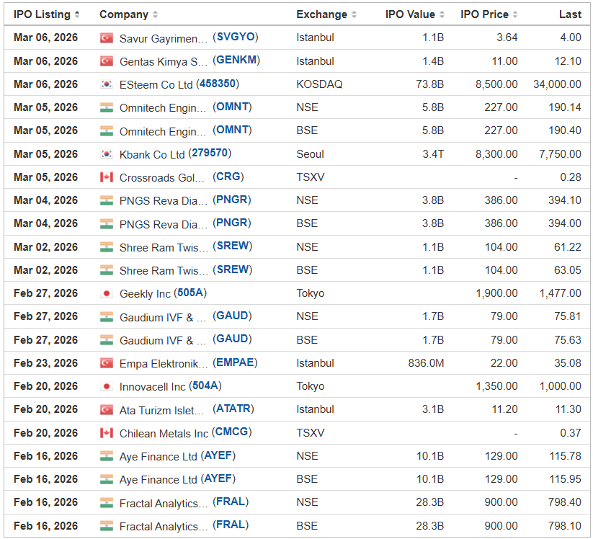This screenshot has width=593, height=539.
Task: Open OMNT ticker in the NSE row
Action: [x=232, y=107]
